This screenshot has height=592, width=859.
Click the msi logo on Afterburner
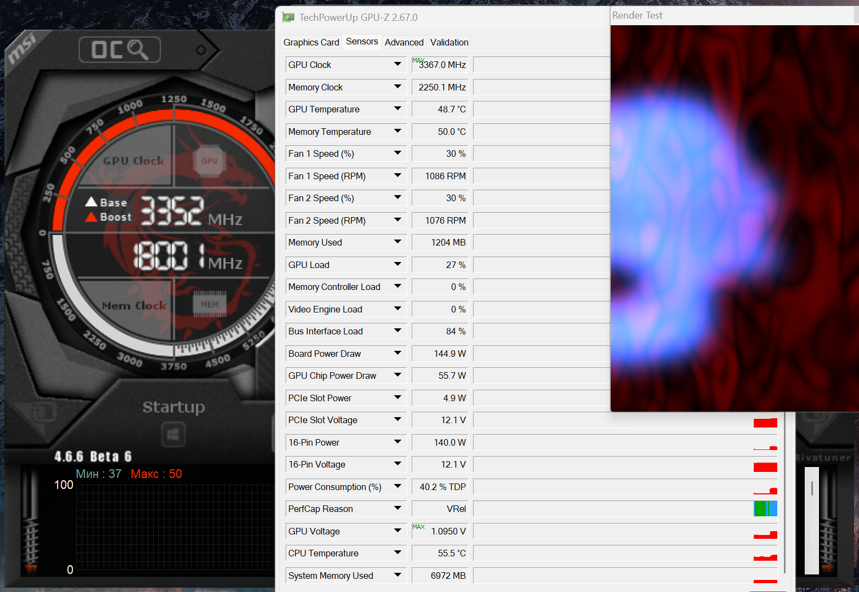pyautogui.click(x=22, y=48)
